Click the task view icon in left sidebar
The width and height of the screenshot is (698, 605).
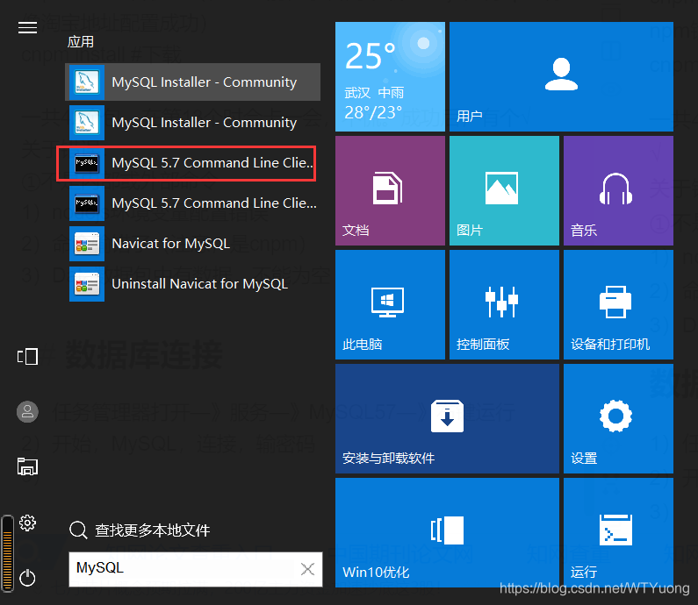coord(27,357)
